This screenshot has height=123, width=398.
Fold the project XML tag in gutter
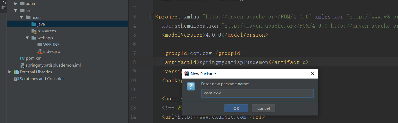click(153, 17)
